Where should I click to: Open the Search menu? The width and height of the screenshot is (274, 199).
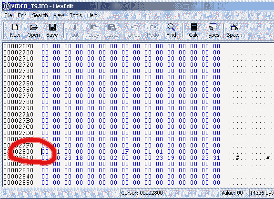tap(40, 15)
